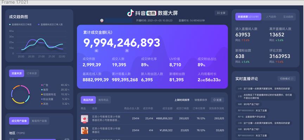Viewport: 304px width, 140px height.
Task: Select the 成交用户画像 tab
Action: [19, 121]
